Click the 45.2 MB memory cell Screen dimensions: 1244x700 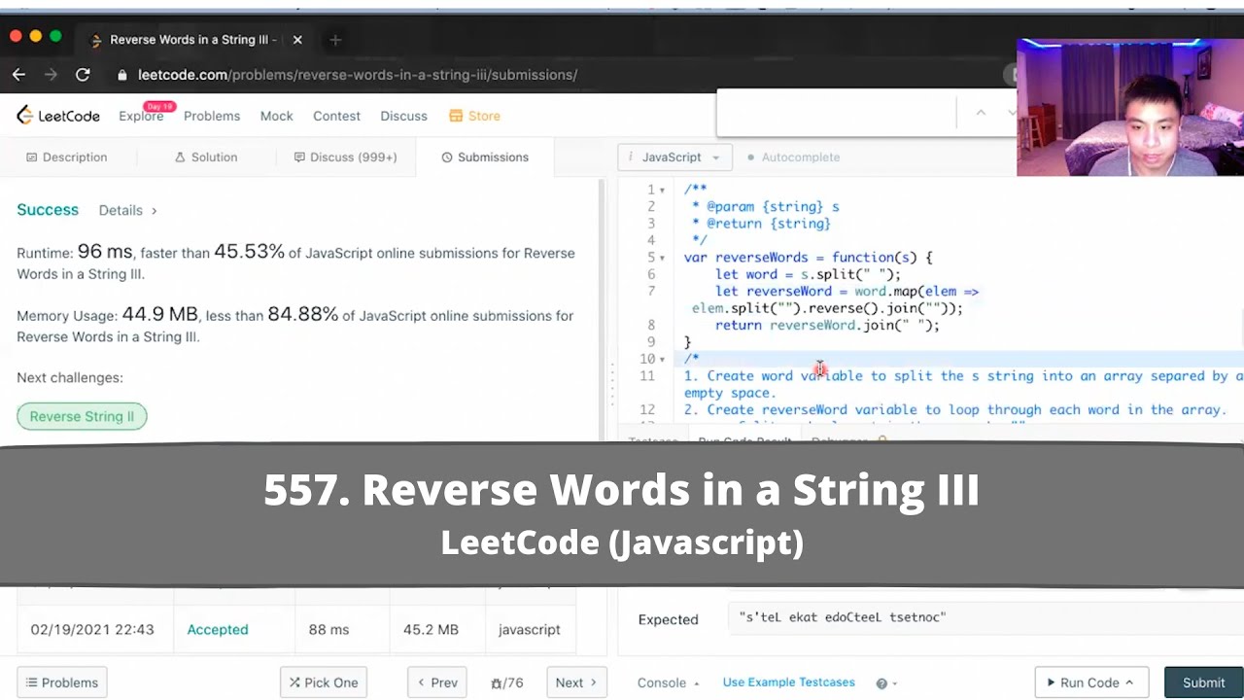431,629
